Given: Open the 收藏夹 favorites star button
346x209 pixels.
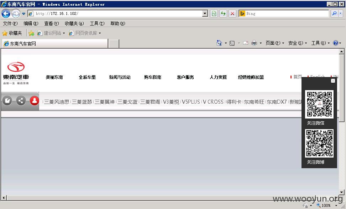Looking at the screenshot, I should tap(12, 33).
